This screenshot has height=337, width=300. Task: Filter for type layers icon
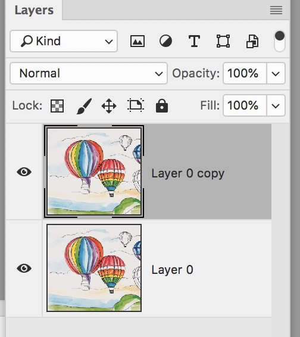[x=194, y=41]
